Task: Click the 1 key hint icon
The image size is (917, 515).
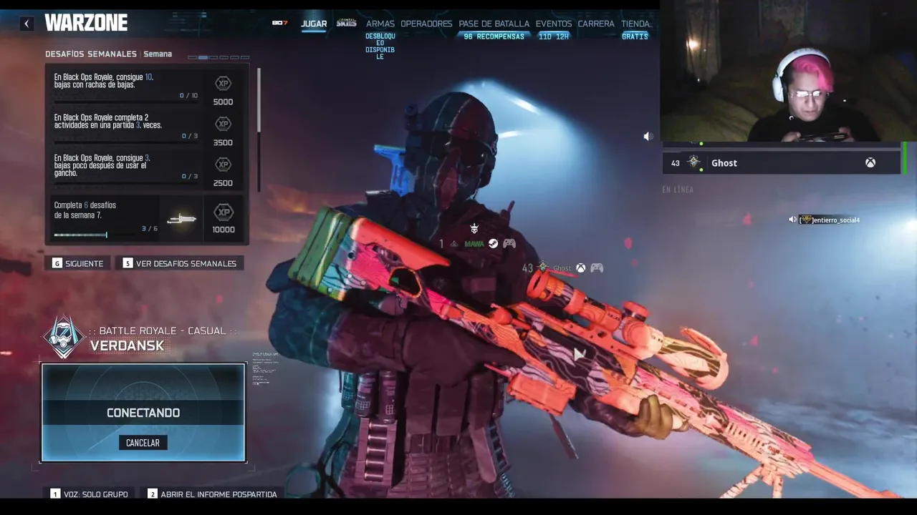Action: pyautogui.click(x=55, y=494)
